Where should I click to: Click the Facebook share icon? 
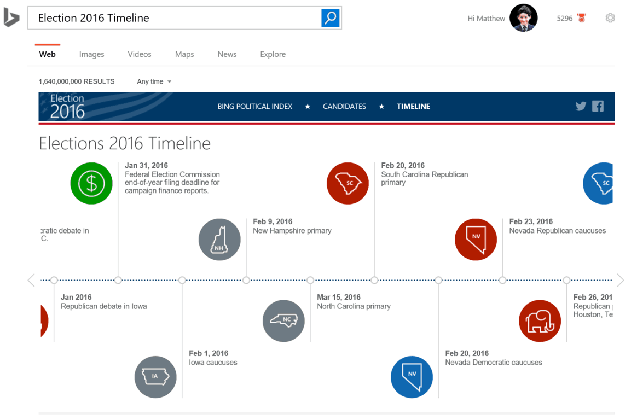[598, 107]
